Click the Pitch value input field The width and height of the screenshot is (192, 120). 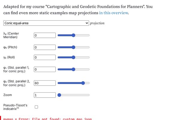pyautogui.click(x=45, y=47)
